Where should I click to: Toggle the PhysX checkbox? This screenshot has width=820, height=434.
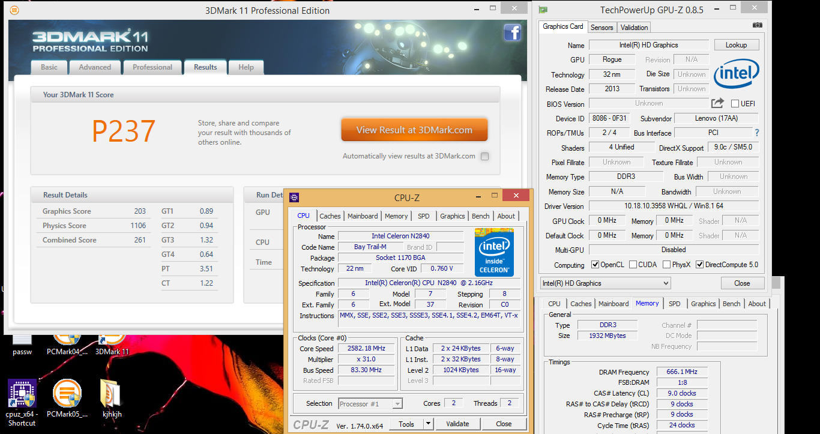pos(666,265)
